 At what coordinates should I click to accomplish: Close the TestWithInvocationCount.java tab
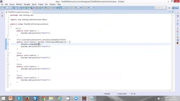click(31, 12)
